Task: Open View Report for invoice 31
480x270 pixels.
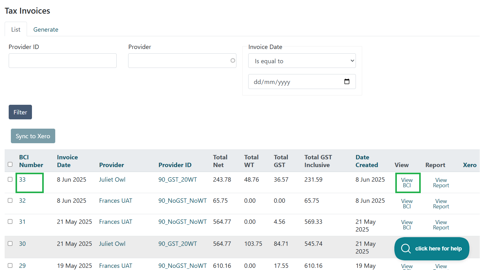Action: coord(441,225)
